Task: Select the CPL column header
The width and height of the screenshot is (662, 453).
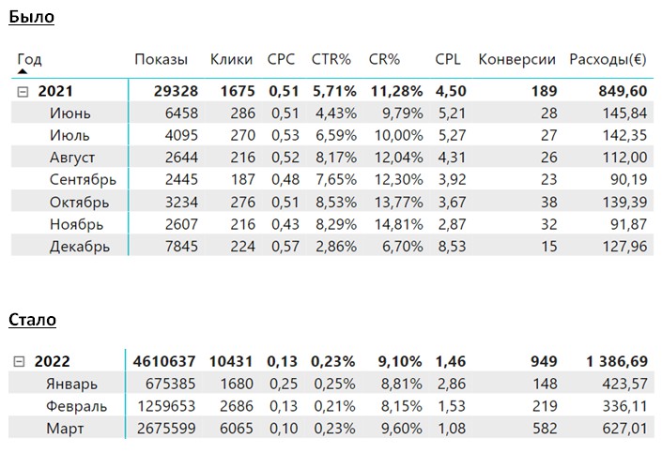Action: click(447, 59)
